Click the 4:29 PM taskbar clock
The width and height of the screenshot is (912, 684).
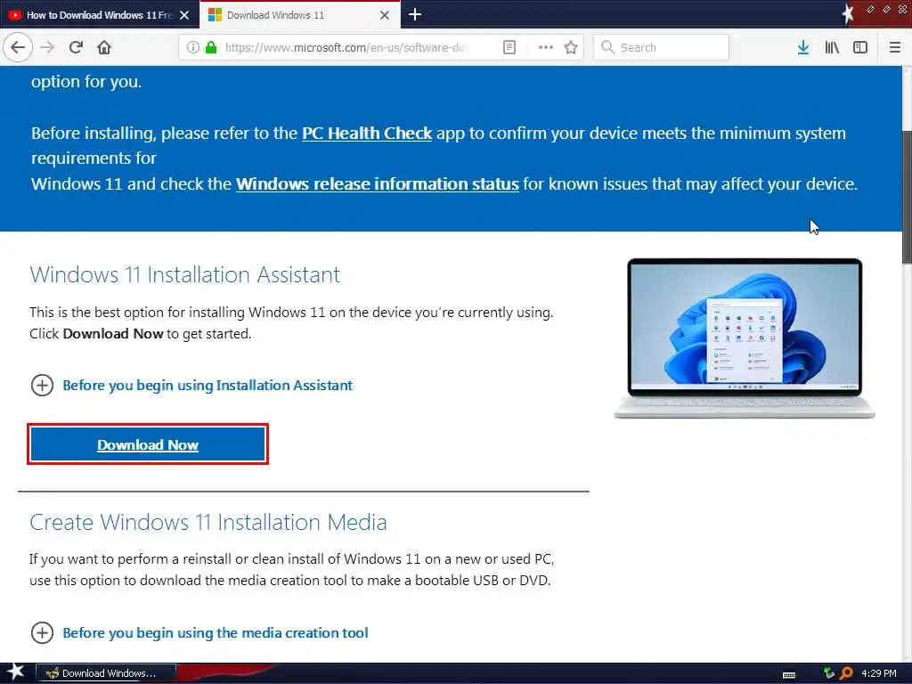click(879, 673)
